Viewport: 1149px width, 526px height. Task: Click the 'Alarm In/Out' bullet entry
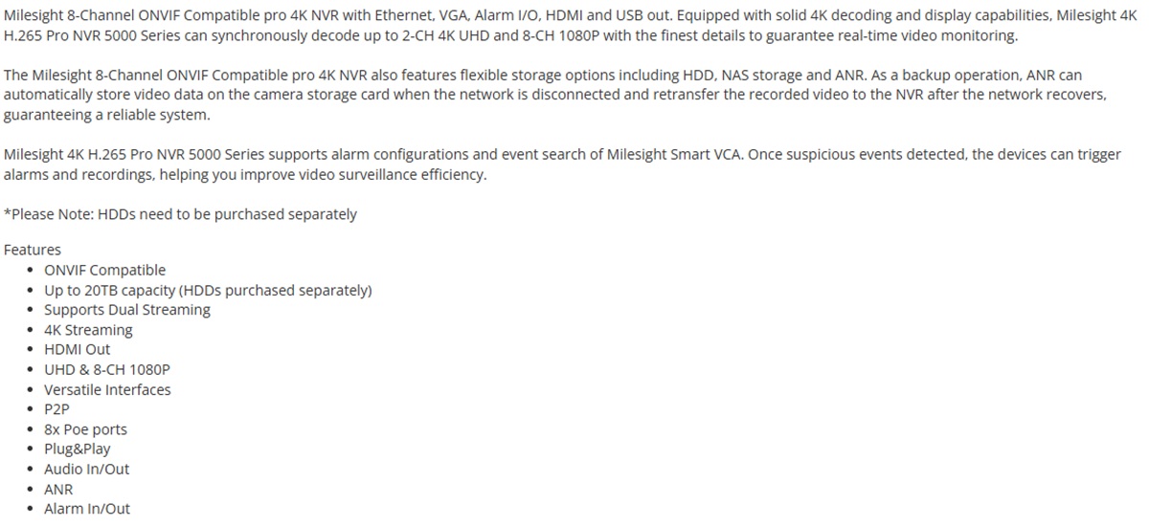coord(87,509)
